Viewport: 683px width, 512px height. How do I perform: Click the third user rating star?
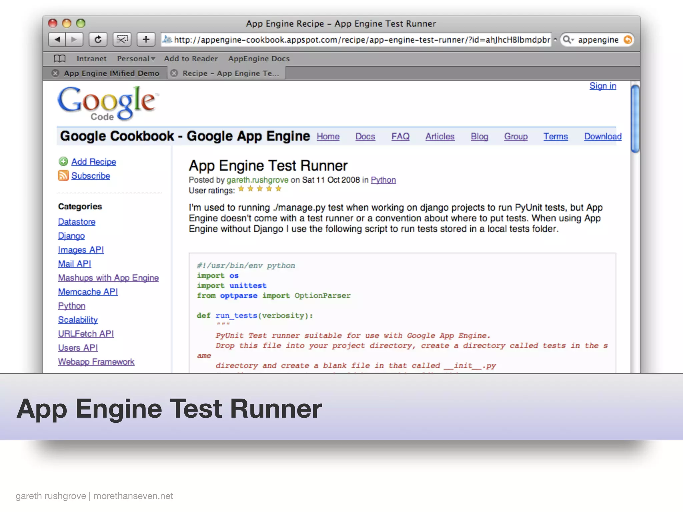(x=260, y=189)
